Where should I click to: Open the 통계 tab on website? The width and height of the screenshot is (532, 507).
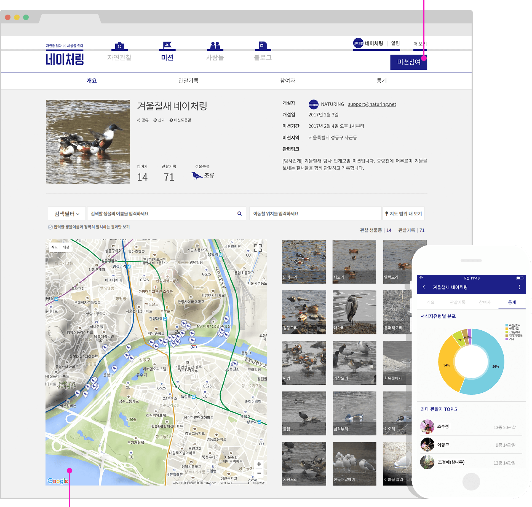click(x=381, y=81)
